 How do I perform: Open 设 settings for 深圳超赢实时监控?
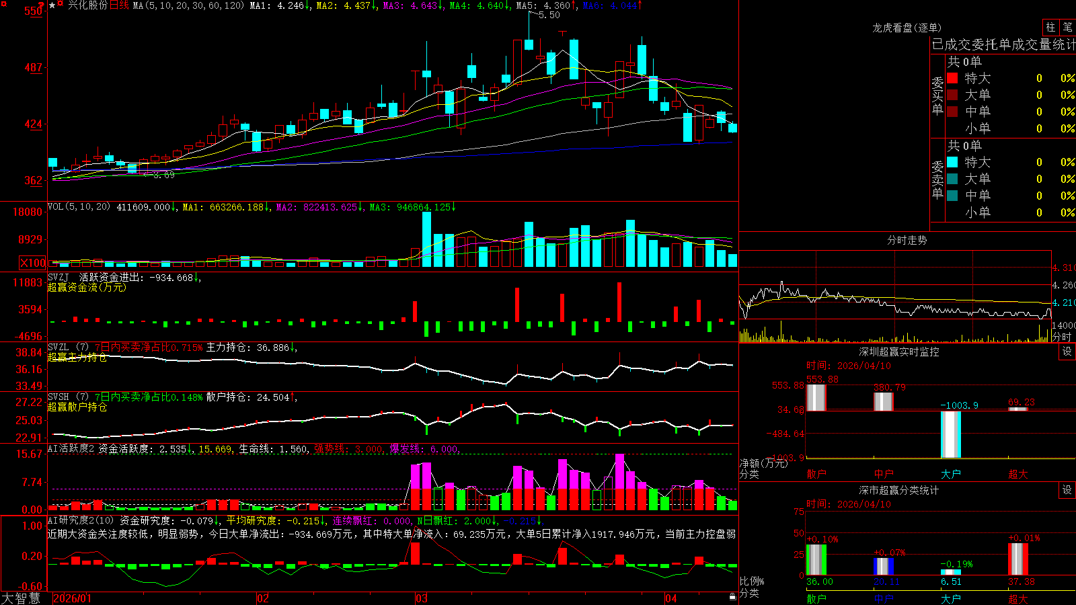[1067, 352]
